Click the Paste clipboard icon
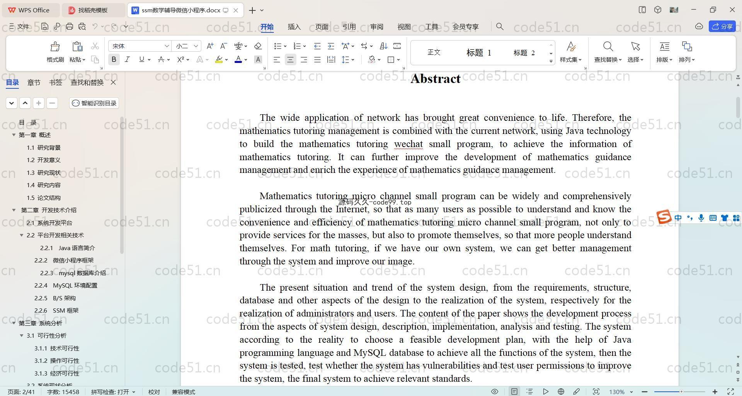Viewport: 742px width, 396px height. point(77,47)
